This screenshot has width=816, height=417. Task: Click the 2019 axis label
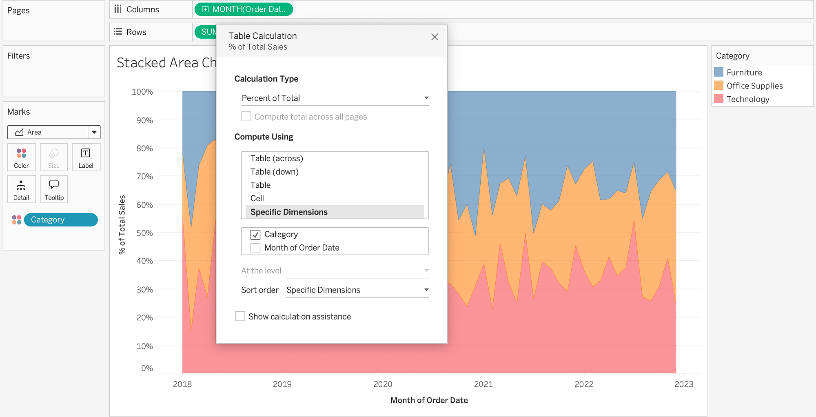click(x=282, y=384)
